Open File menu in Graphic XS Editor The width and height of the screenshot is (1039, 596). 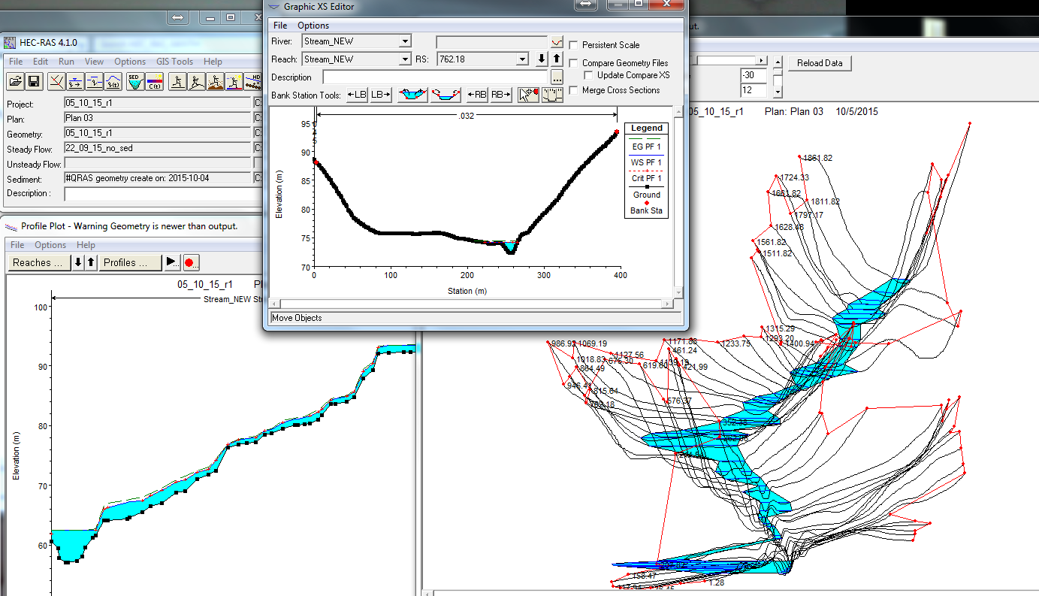[279, 26]
